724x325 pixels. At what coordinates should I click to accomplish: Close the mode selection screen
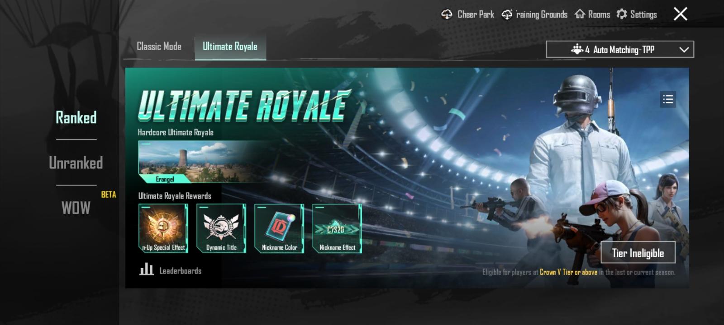coord(681,14)
